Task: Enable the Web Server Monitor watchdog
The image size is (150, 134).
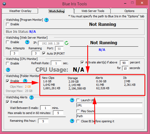Action: tap(7, 42)
